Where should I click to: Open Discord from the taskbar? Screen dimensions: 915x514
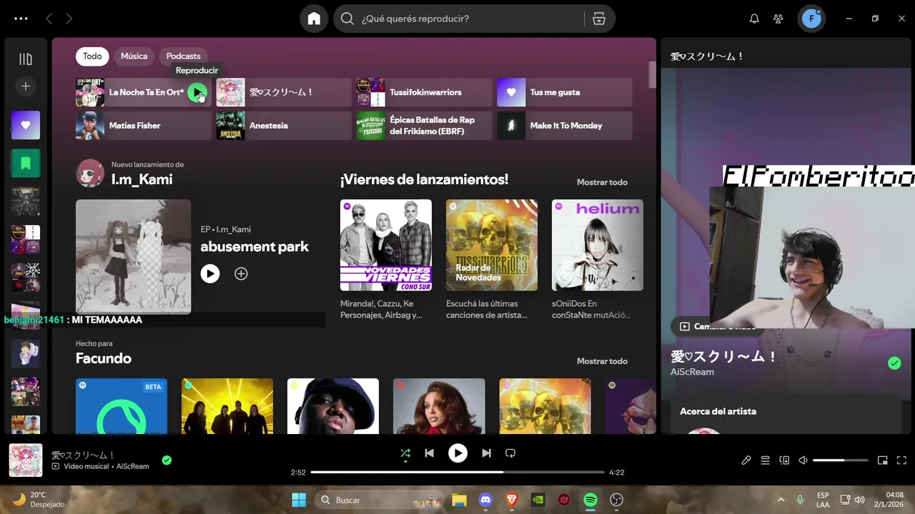486,500
